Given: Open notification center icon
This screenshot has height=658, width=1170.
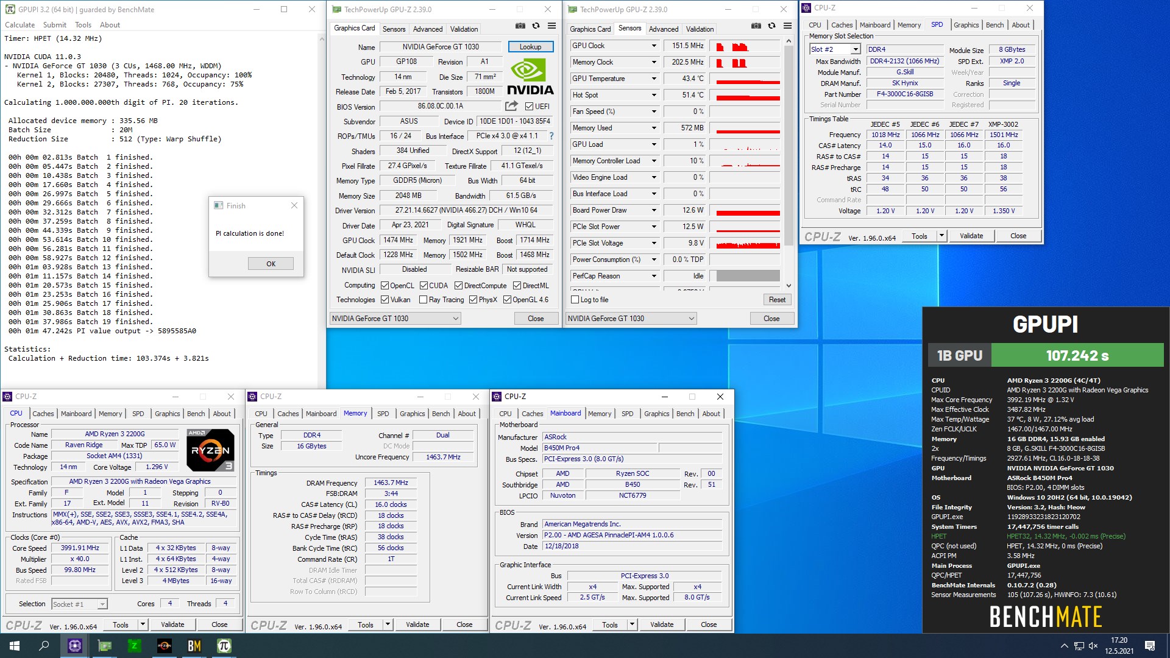Looking at the screenshot, I should [1150, 646].
